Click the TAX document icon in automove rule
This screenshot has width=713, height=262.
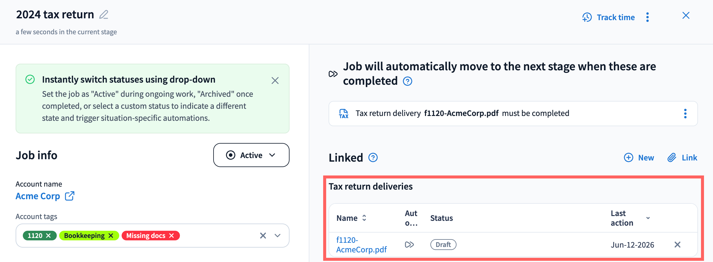point(344,114)
